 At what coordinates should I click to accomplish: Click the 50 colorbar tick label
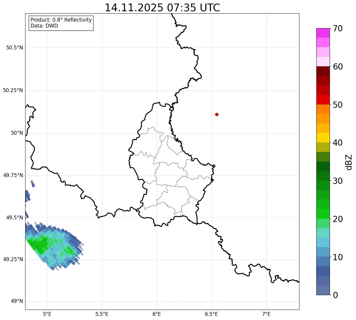pyautogui.click(x=338, y=105)
